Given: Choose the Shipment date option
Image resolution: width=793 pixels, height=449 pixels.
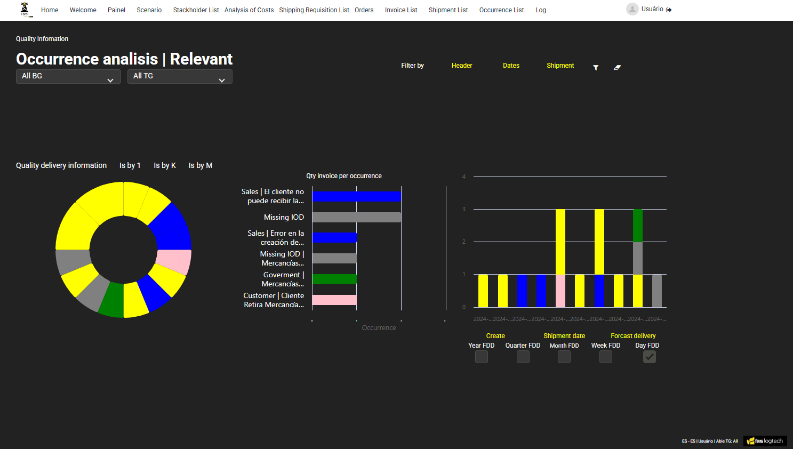Looking at the screenshot, I should 564,336.
